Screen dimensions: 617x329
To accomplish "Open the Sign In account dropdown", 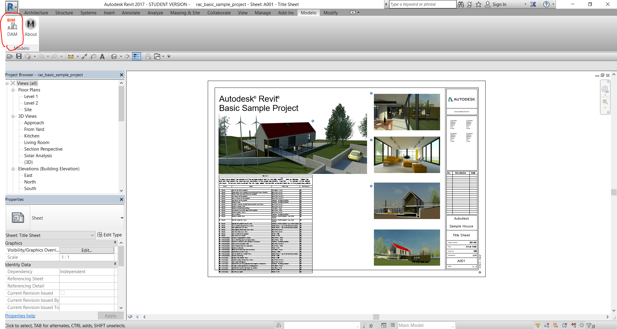I will pyautogui.click(x=525, y=4).
